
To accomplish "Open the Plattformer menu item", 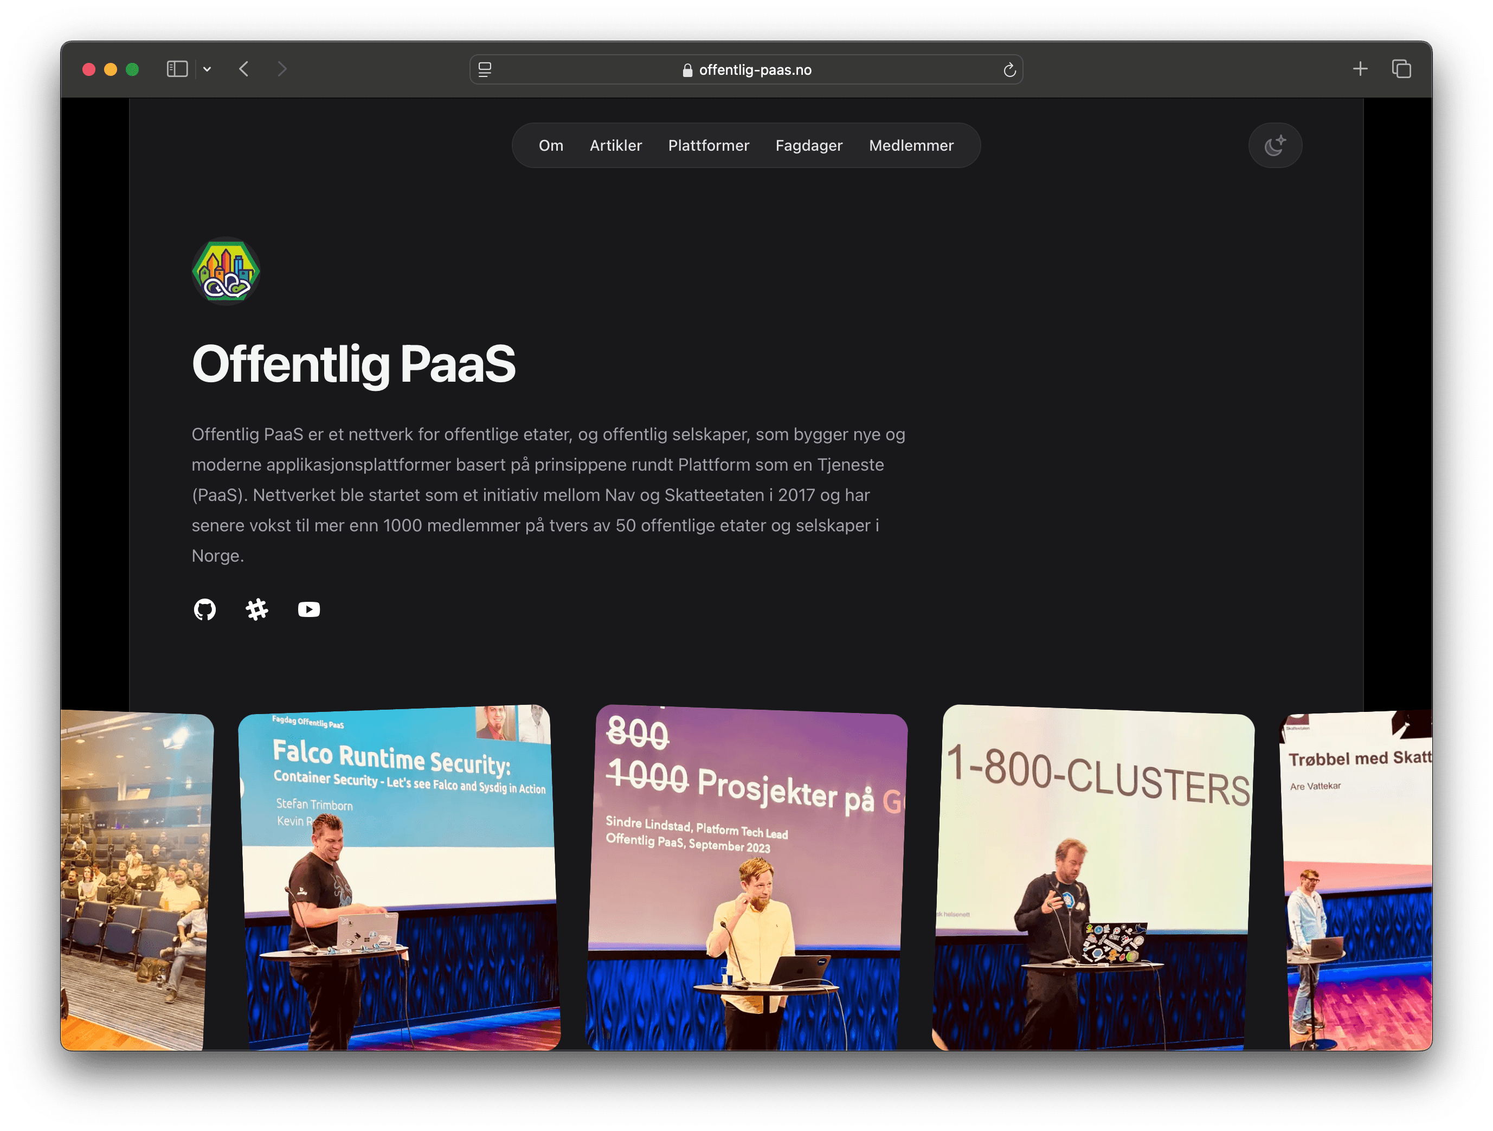I will pyautogui.click(x=708, y=146).
